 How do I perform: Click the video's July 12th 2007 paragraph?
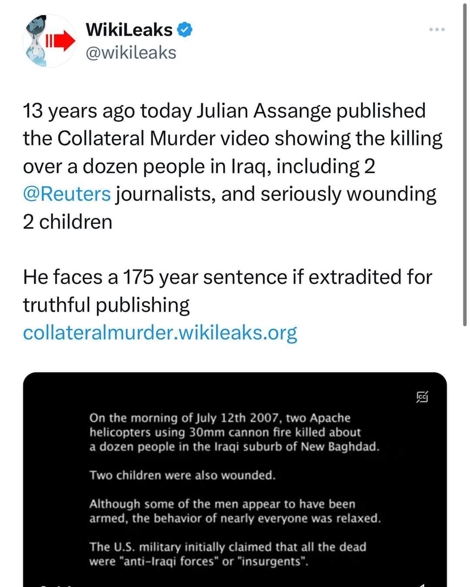(234, 433)
